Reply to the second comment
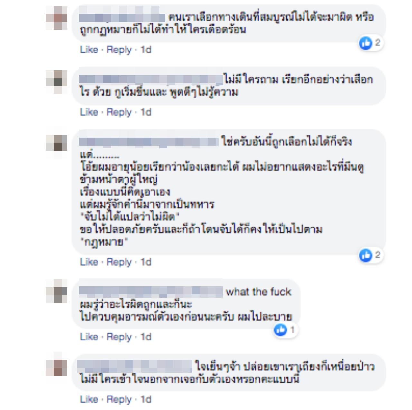The image size is (412, 410). tap(119, 112)
